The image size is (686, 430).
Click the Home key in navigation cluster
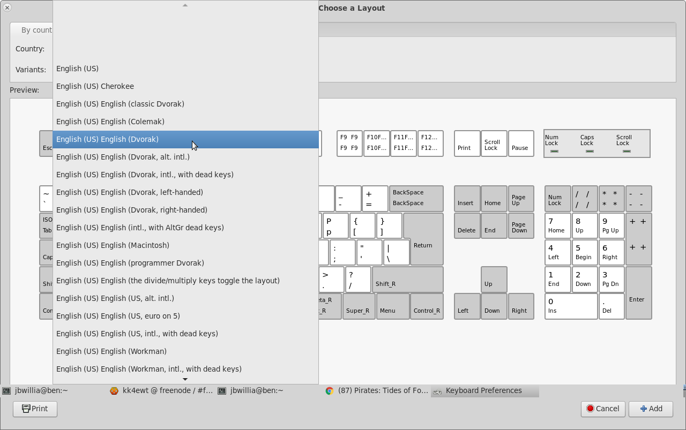pyautogui.click(x=494, y=199)
